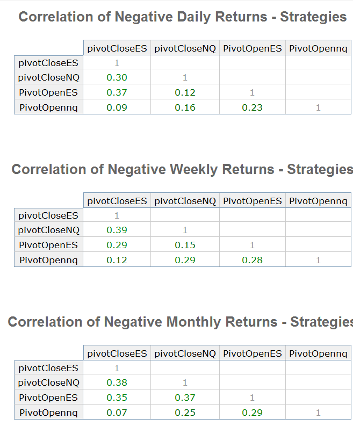Select the 0.39 cell in the Weekly table
353x426 pixels.
click(x=117, y=230)
